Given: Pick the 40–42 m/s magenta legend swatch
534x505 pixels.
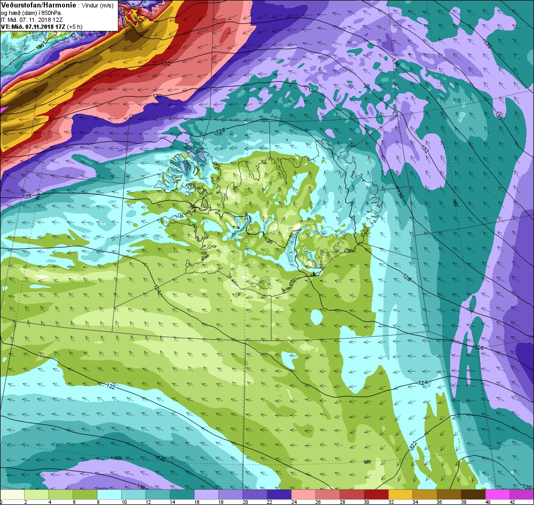Looking at the screenshot, I should (x=498, y=494).
